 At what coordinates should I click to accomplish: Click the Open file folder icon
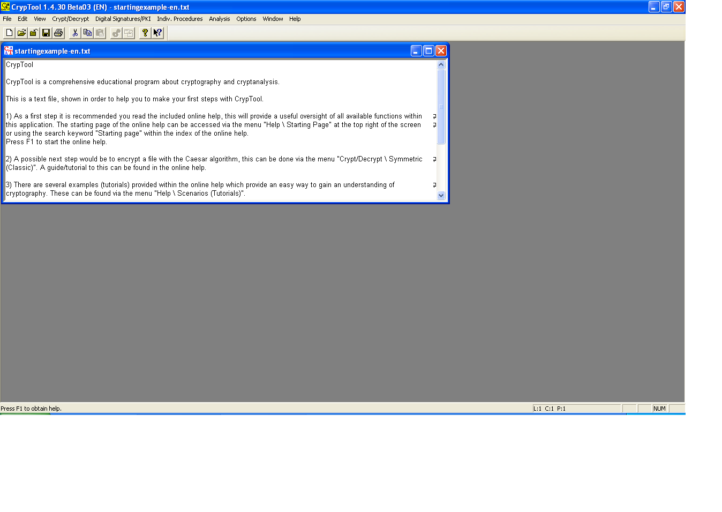click(21, 33)
